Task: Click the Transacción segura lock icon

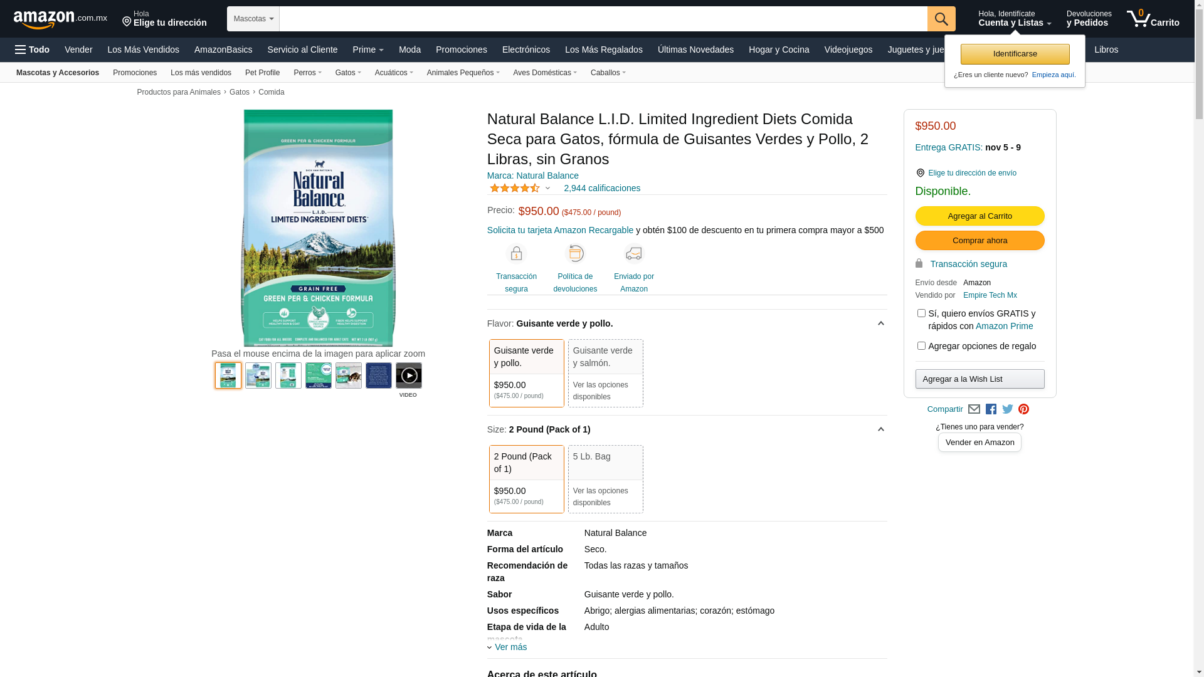Action: click(x=516, y=254)
